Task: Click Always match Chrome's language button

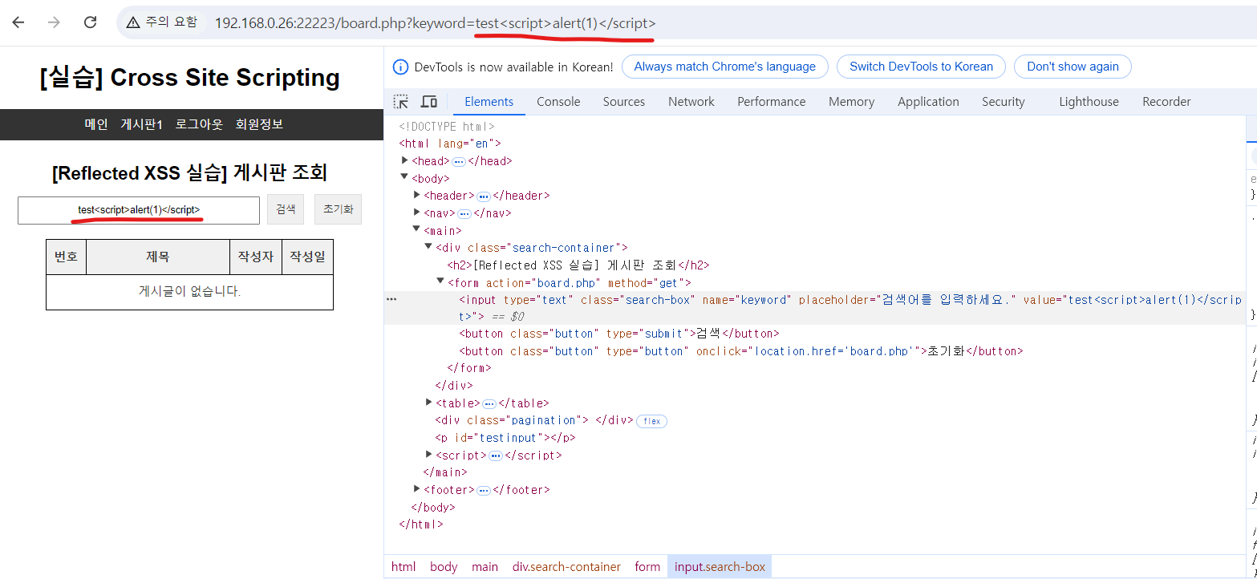Action: 725,67
